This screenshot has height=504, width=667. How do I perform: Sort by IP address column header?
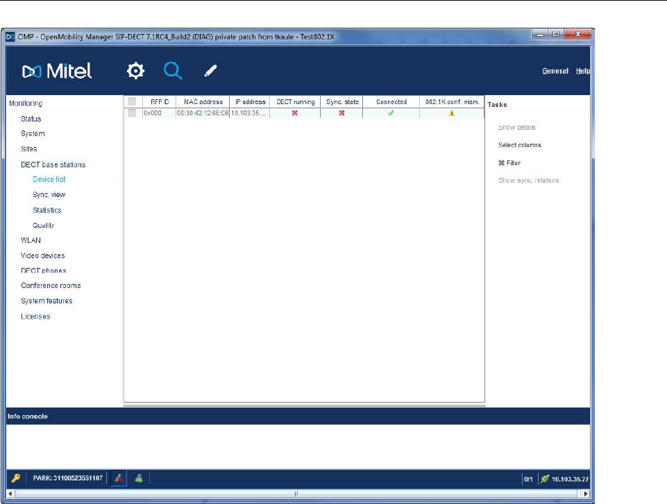(x=250, y=101)
